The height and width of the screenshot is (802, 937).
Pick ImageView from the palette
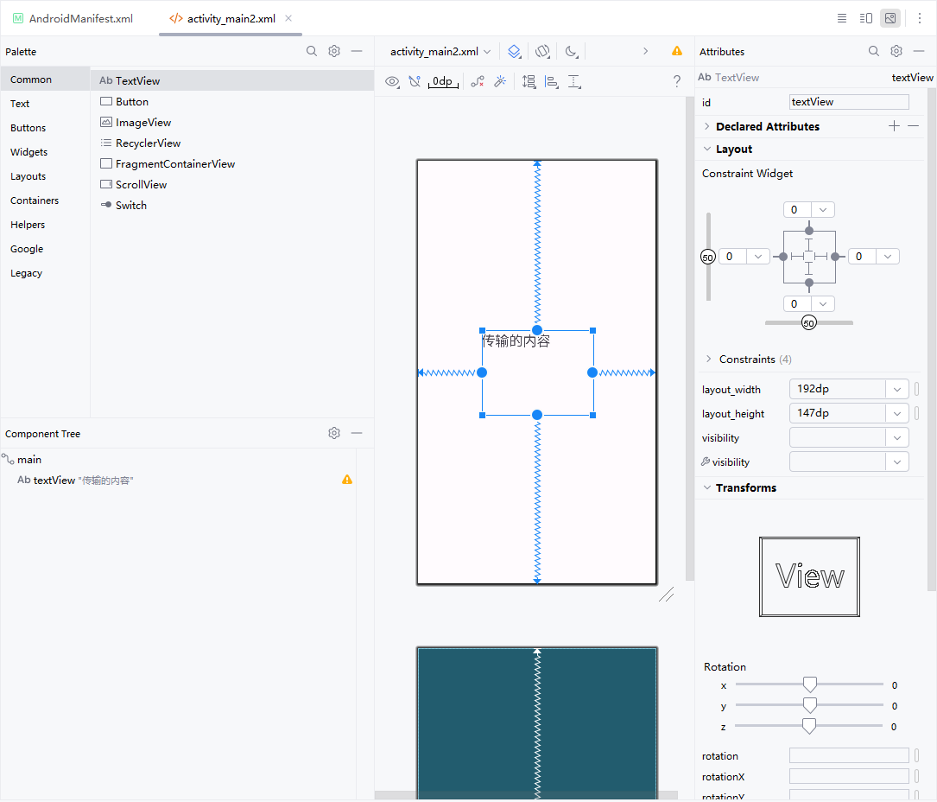click(232, 122)
